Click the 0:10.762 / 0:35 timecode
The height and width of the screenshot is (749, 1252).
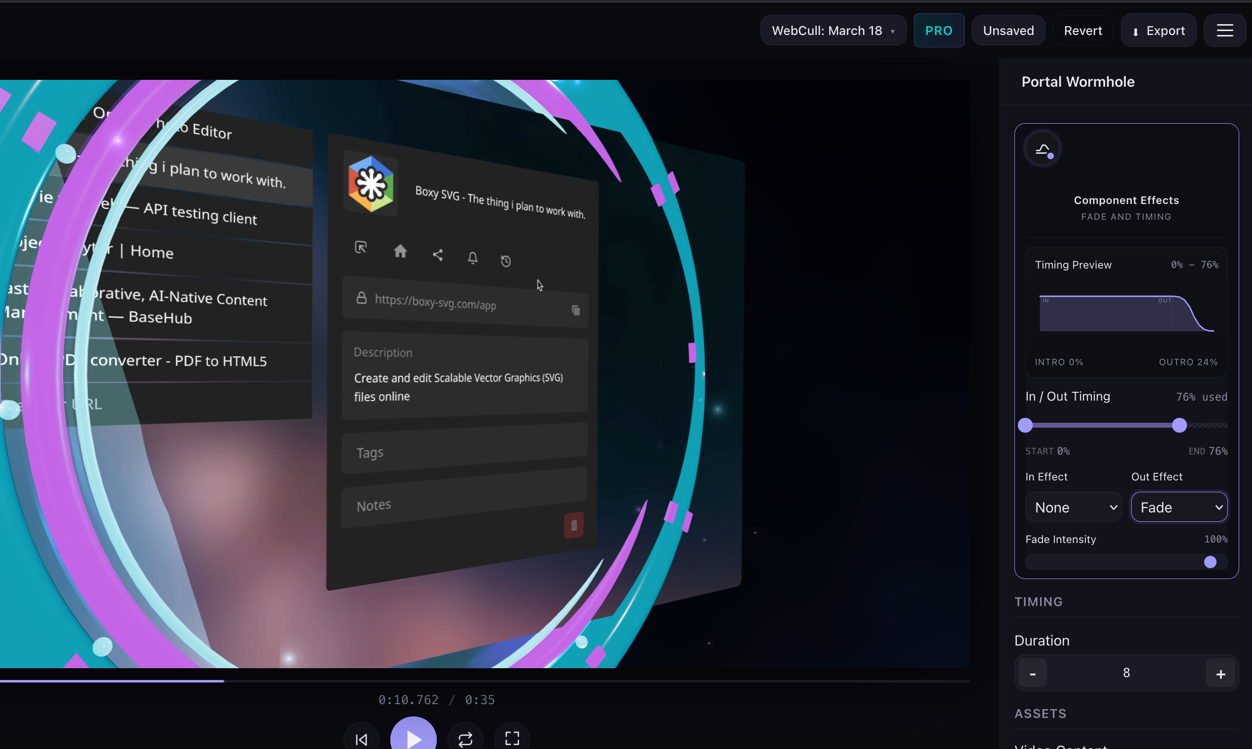click(x=437, y=700)
